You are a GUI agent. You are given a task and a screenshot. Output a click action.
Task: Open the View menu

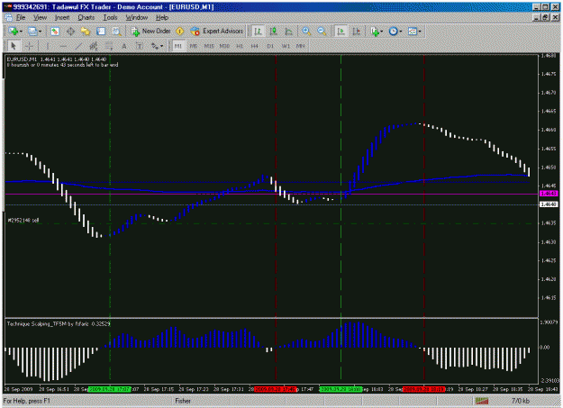click(41, 17)
